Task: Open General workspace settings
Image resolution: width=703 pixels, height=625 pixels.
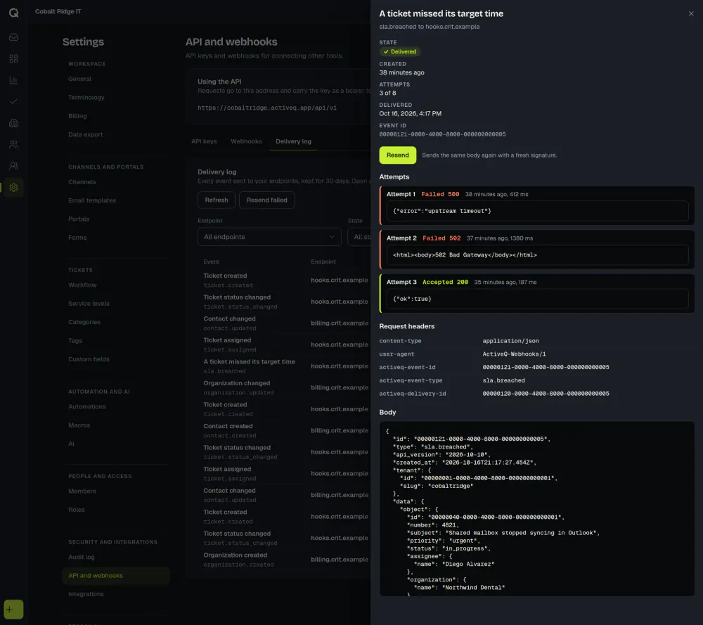Action: (80, 79)
